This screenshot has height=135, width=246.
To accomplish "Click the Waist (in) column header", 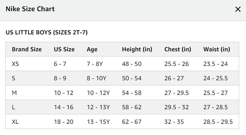I will 217,50.
